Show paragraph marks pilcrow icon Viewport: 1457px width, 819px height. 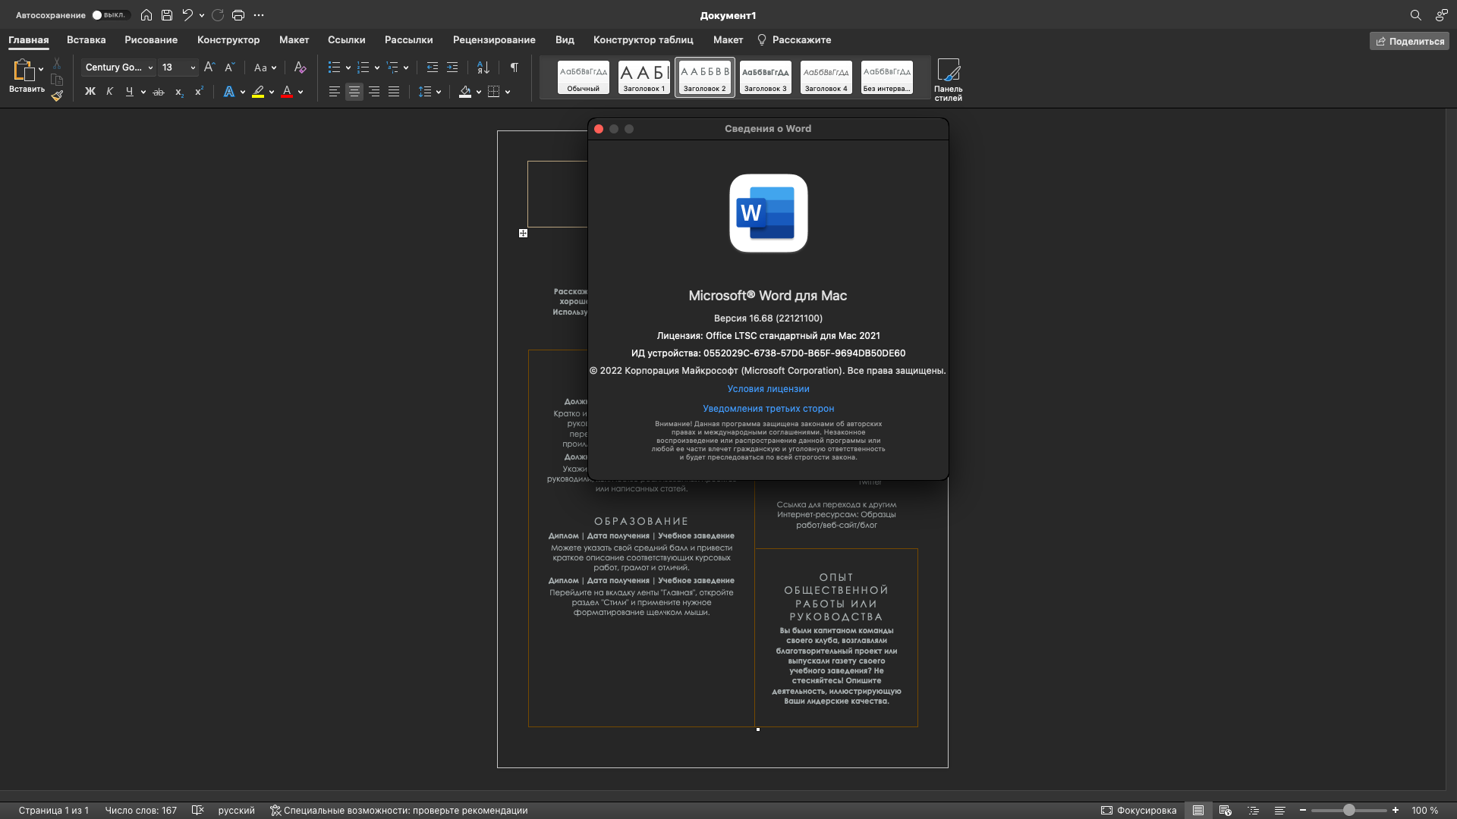[515, 67]
